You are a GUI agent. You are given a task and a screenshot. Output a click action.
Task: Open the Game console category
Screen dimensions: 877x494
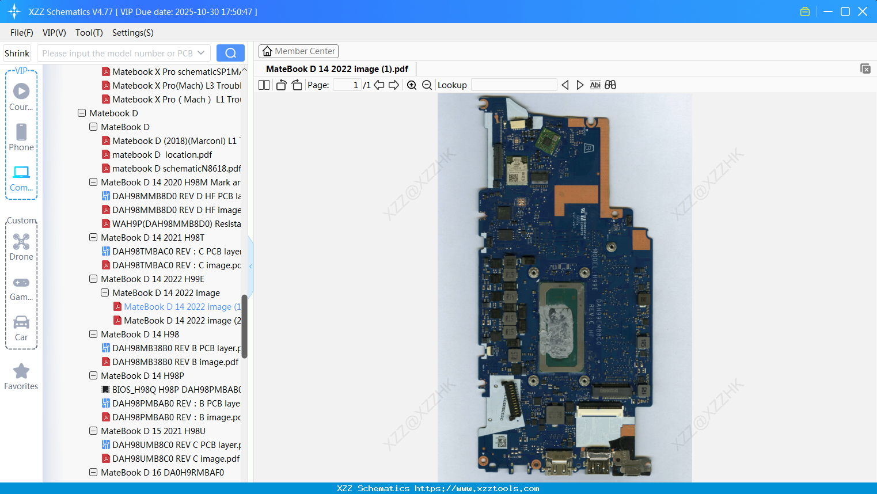click(x=21, y=288)
